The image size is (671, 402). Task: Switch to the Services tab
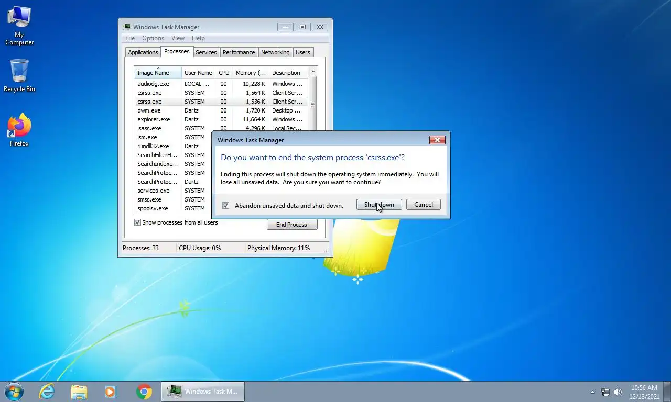click(206, 52)
